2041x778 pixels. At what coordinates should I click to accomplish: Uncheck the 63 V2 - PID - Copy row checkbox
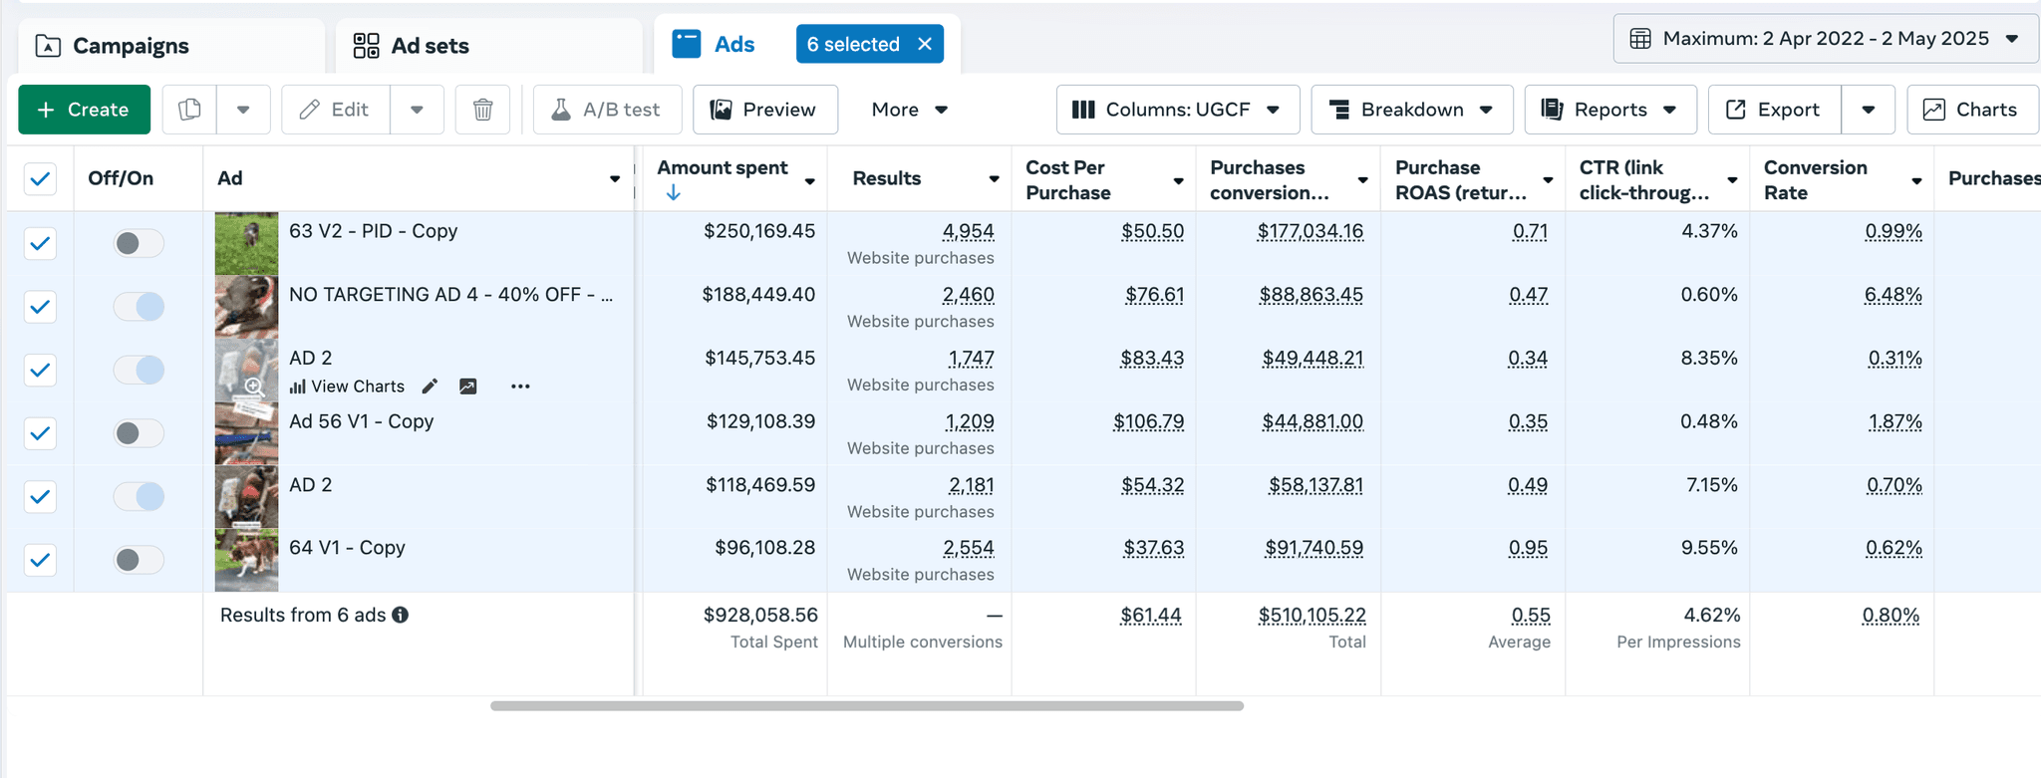[x=40, y=243]
